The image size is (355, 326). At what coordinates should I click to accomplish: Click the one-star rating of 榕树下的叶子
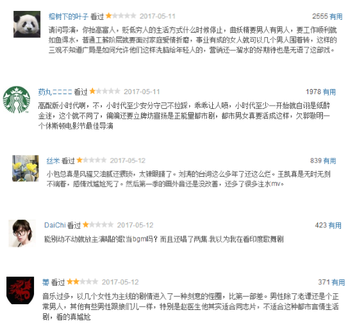[x=121, y=16]
